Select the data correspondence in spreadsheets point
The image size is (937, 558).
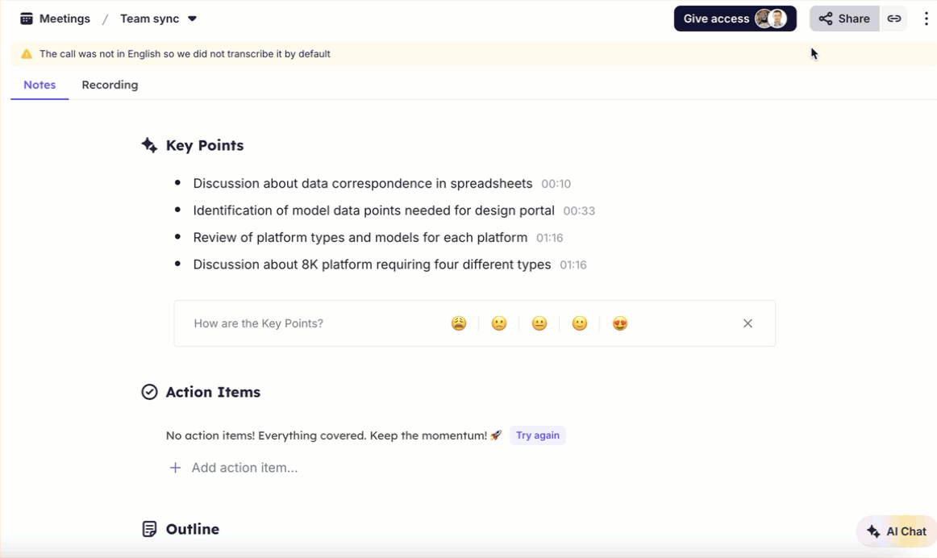click(x=363, y=183)
